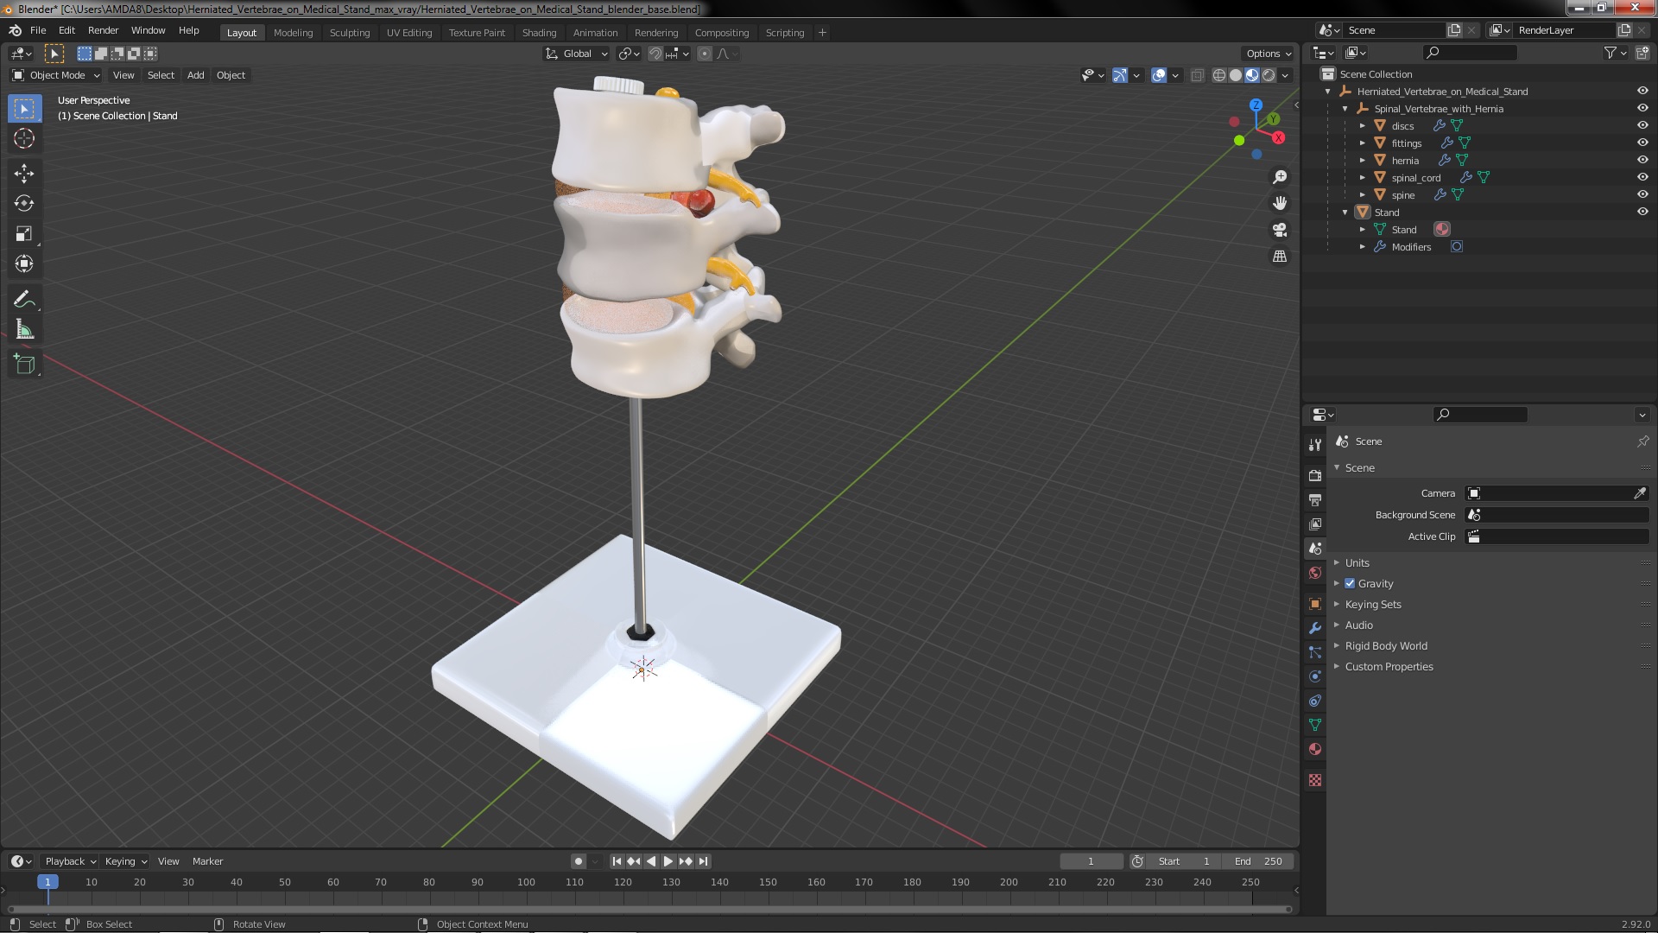The height and width of the screenshot is (933, 1658).
Task: Switch to the Shading workspace tab
Action: (x=539, y=33)
